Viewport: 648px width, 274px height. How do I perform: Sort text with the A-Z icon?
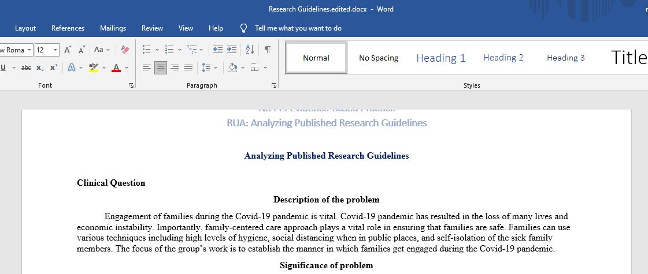point(250,50)
